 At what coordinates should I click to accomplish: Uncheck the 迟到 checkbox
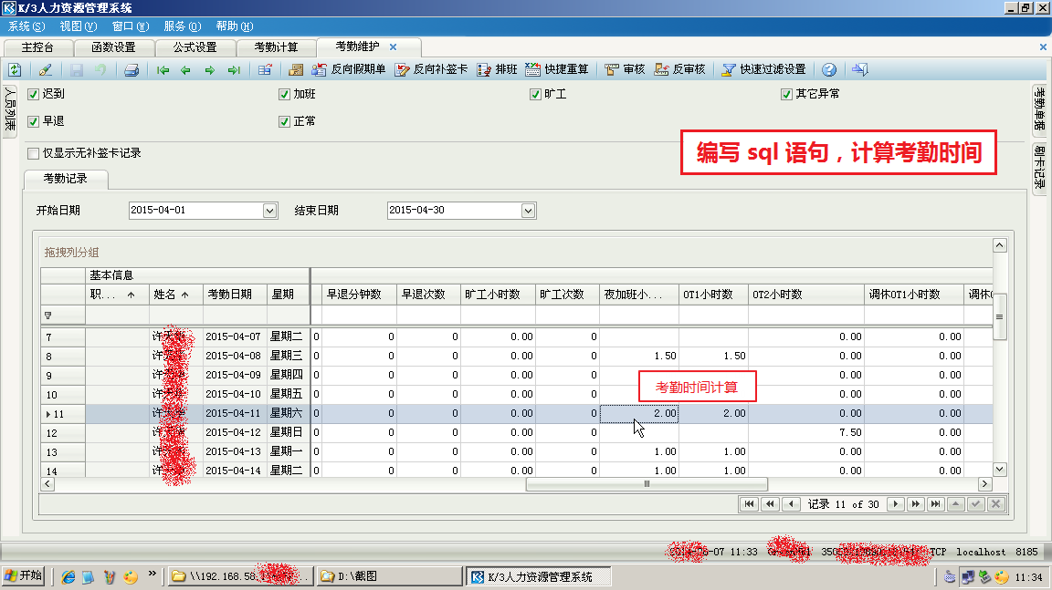point(34,94)
